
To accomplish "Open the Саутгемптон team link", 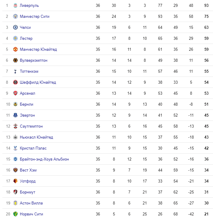I will point(31,126).
